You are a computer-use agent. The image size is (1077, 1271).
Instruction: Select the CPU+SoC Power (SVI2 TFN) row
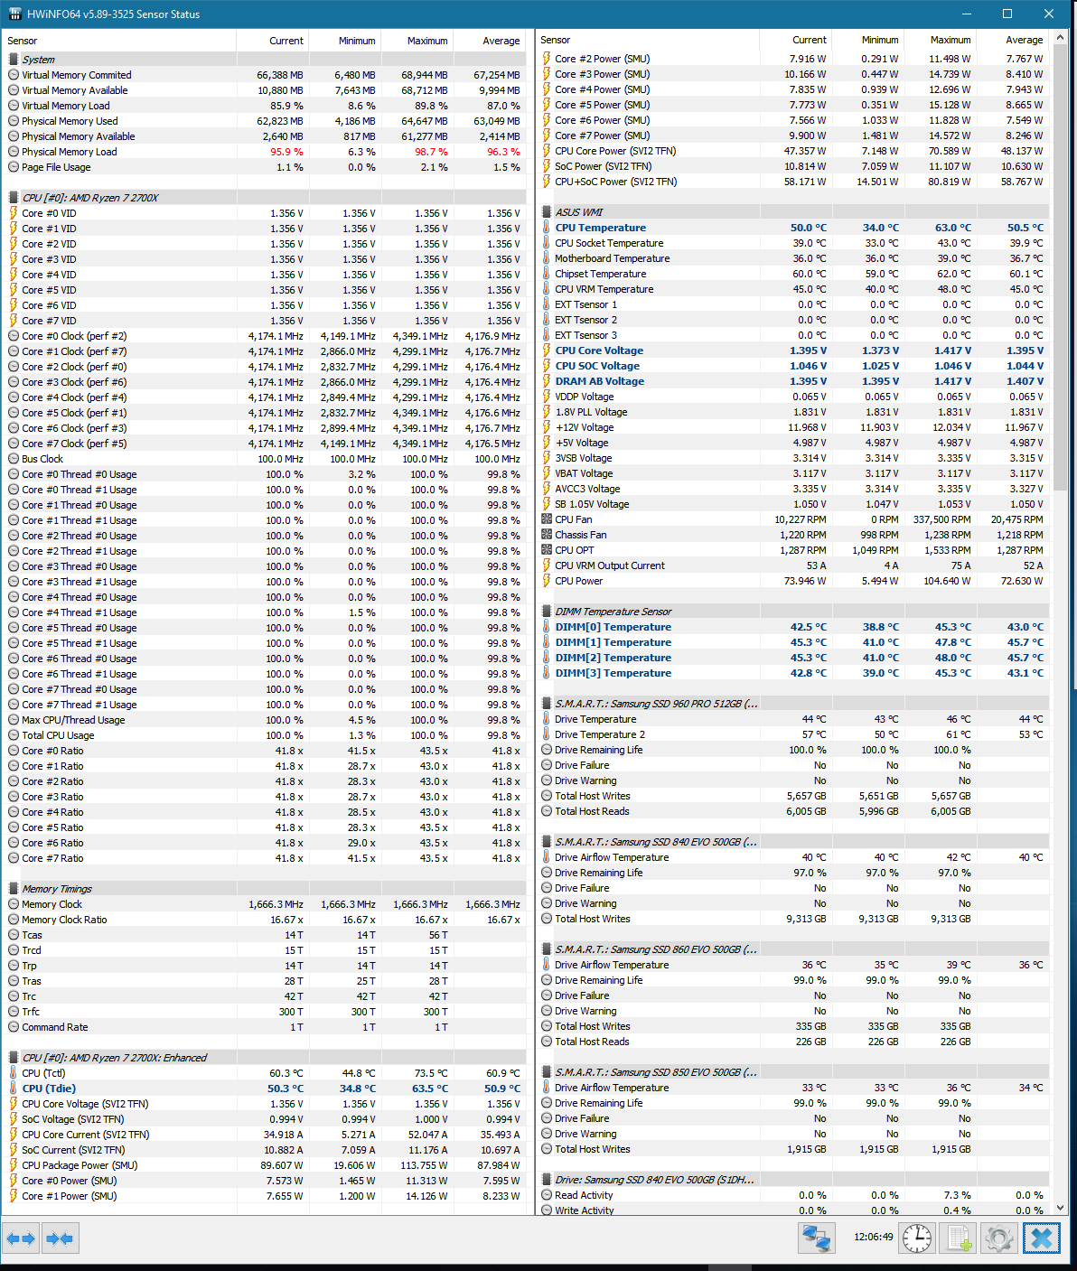[794, 182]
